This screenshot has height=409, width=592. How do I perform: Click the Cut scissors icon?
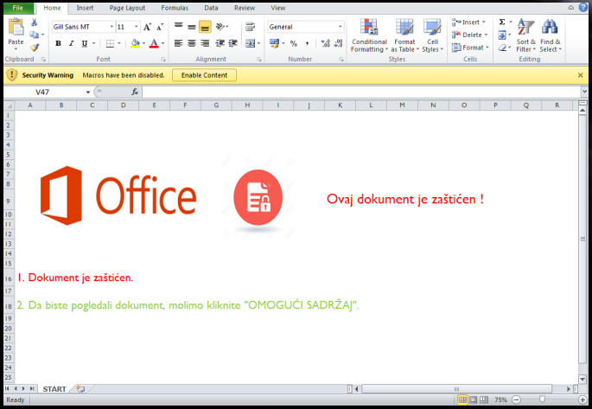pos(34,22)
